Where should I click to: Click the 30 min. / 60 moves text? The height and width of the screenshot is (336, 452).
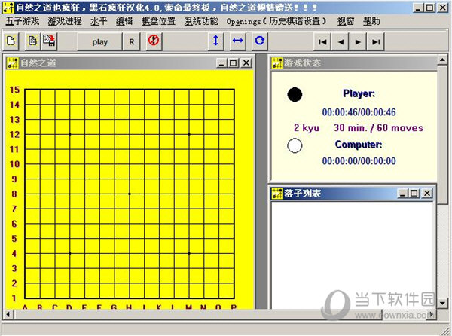click(378, 127)
